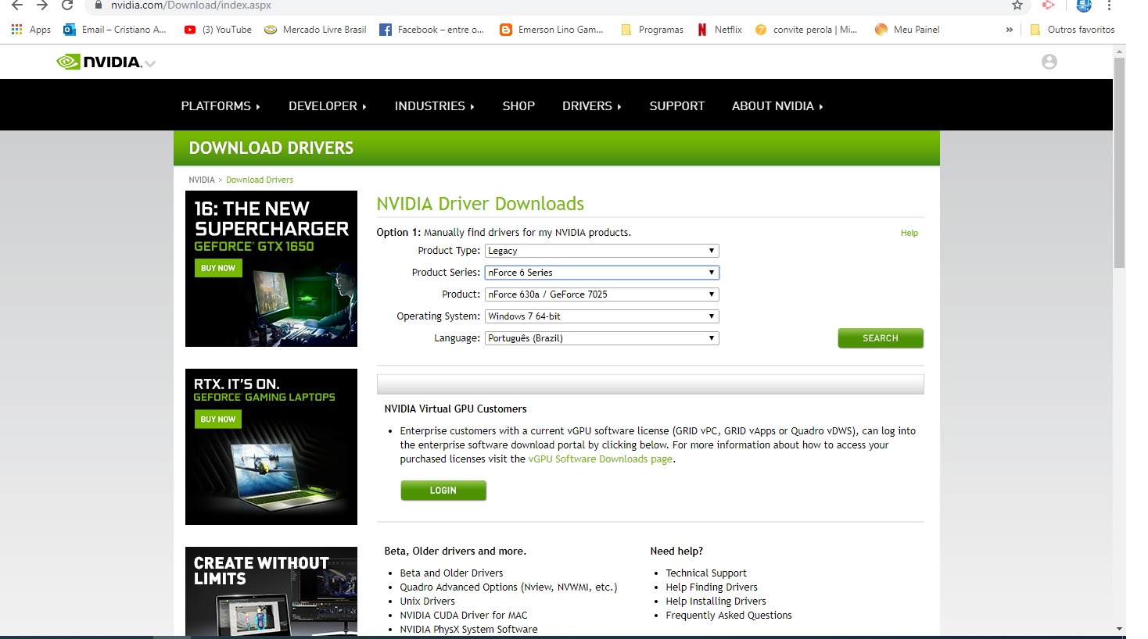Change the Language dropdown selection

coord(601,337)
